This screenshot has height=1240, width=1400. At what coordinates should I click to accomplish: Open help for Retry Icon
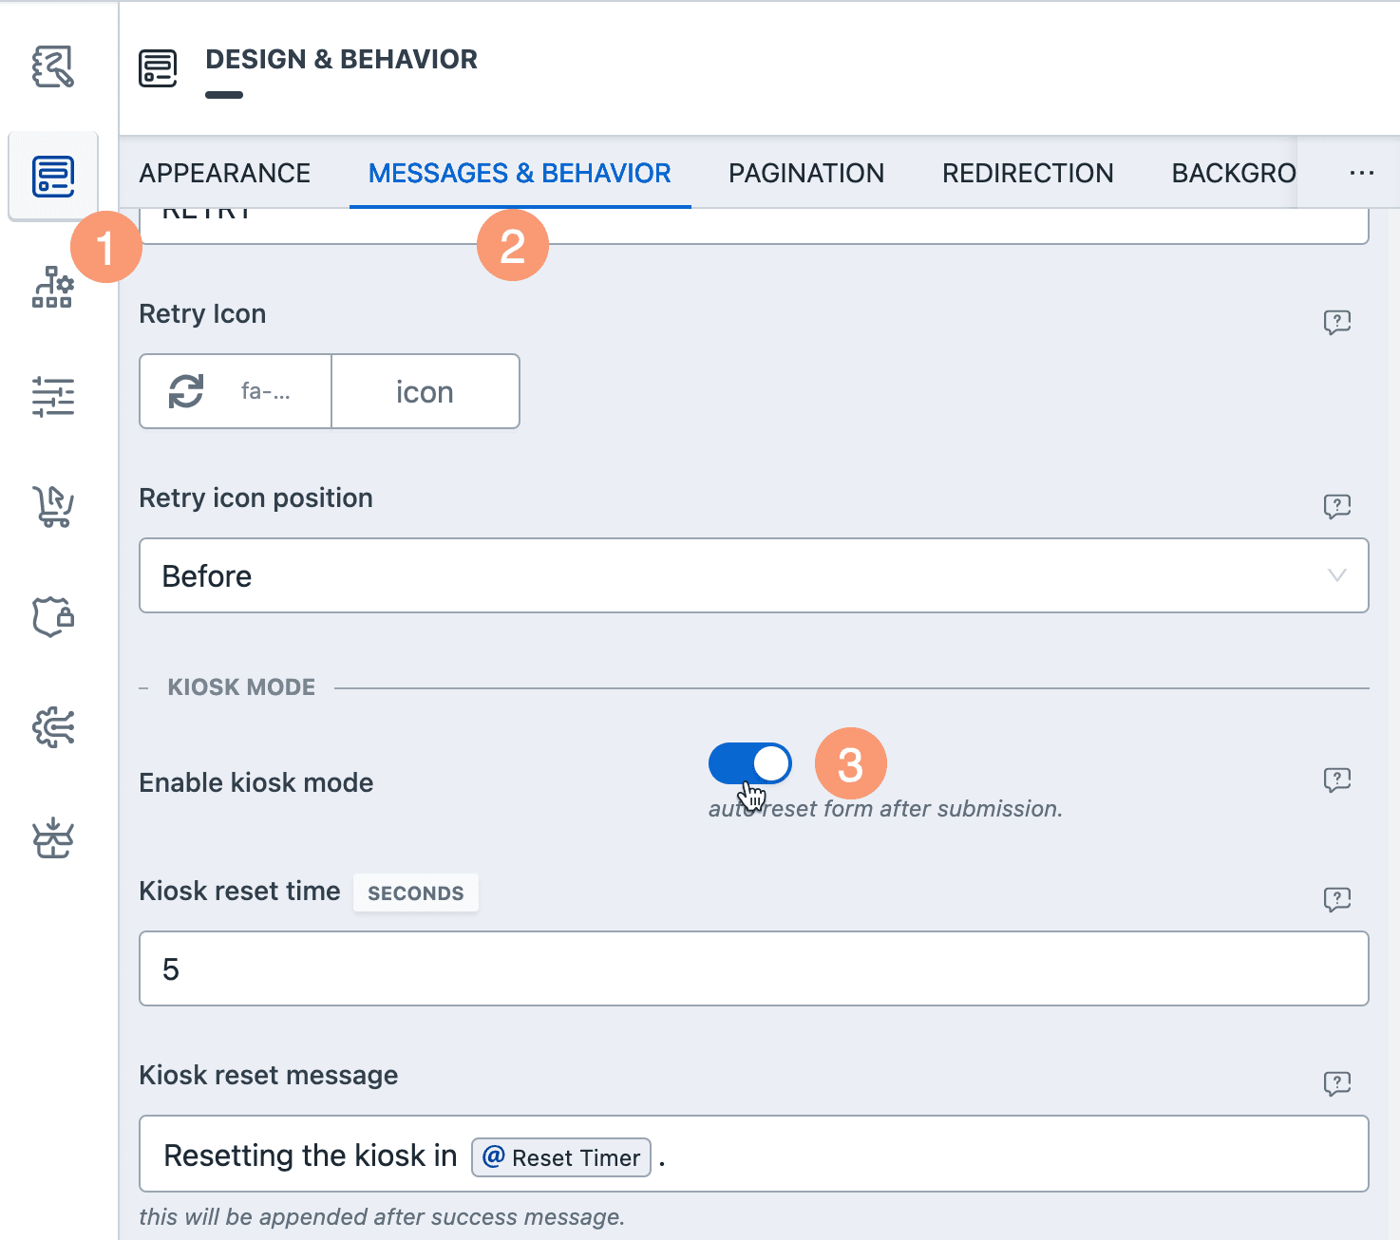coord(1337,322)
